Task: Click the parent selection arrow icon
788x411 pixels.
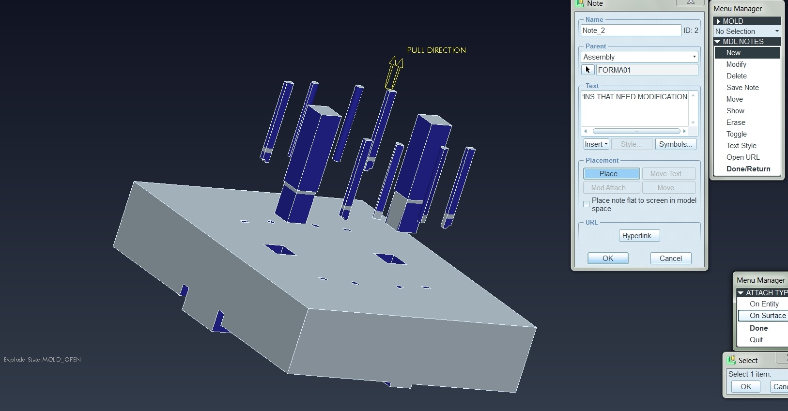Action: click(x=587, y=70)
